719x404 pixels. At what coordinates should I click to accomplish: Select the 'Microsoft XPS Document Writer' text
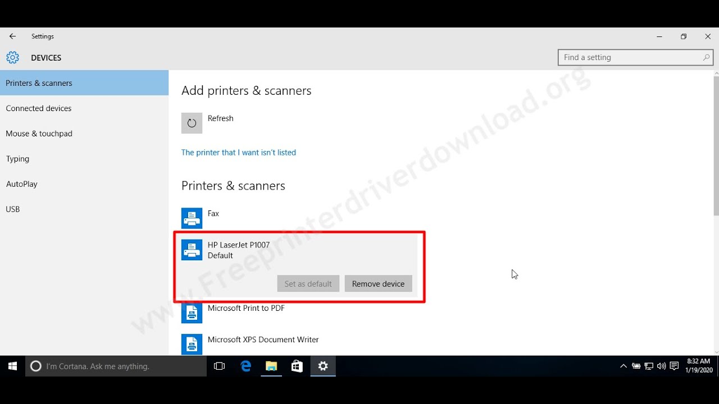tap(263, 339)
